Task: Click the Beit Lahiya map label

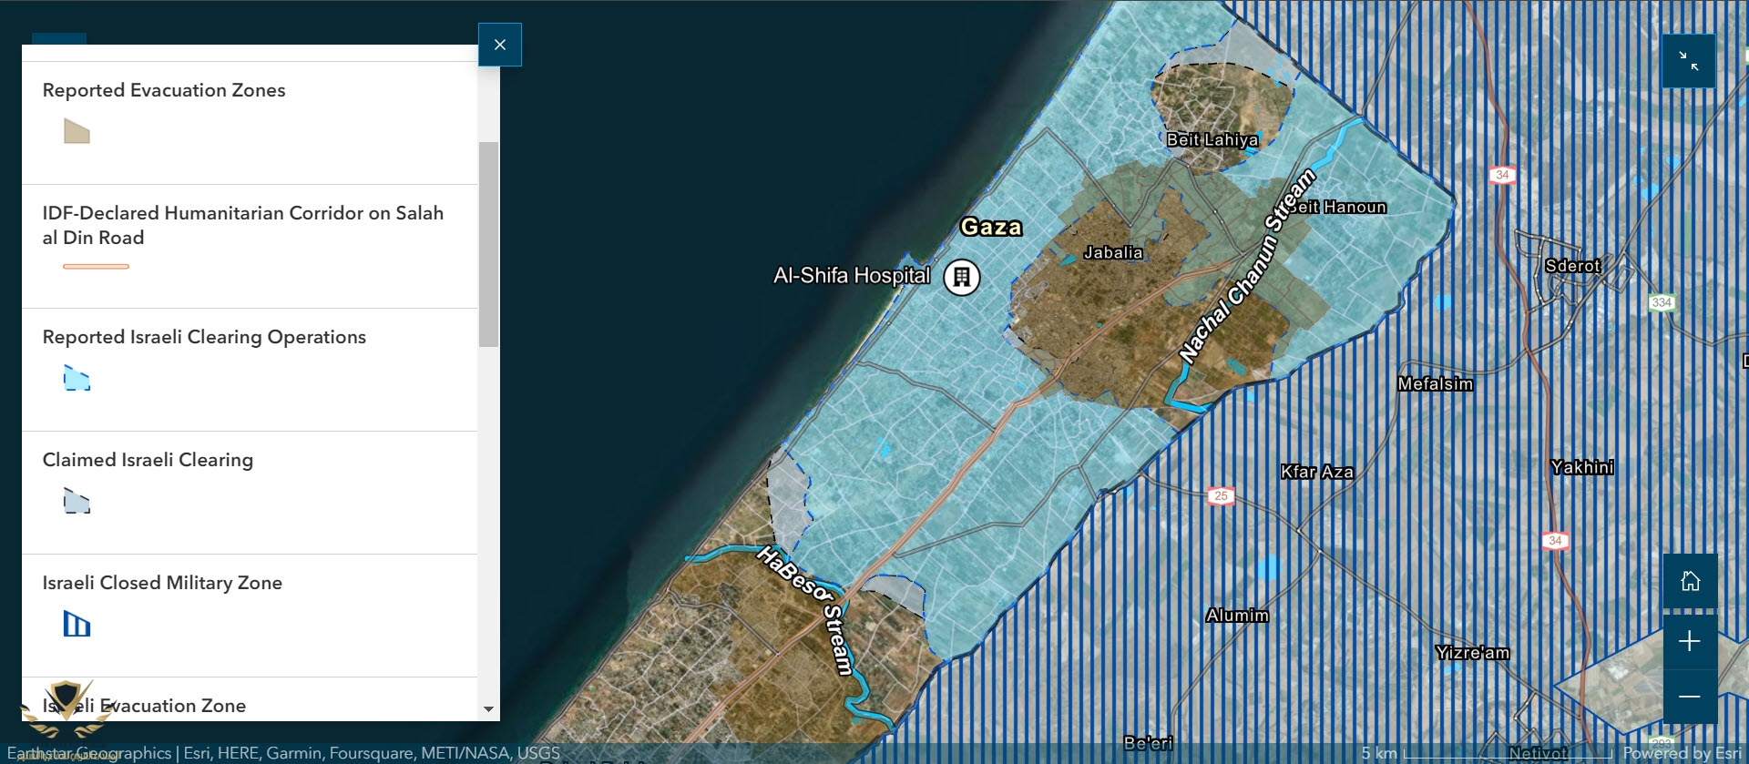Action: [1212, 139]
